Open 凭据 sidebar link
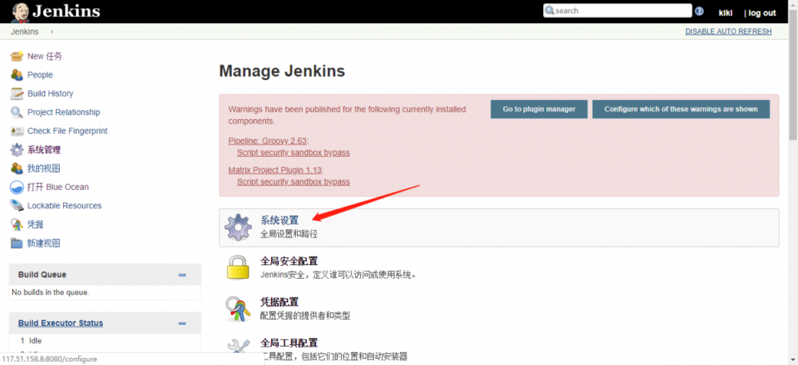This screenshot has width=798, height=365. coord(36,224)
